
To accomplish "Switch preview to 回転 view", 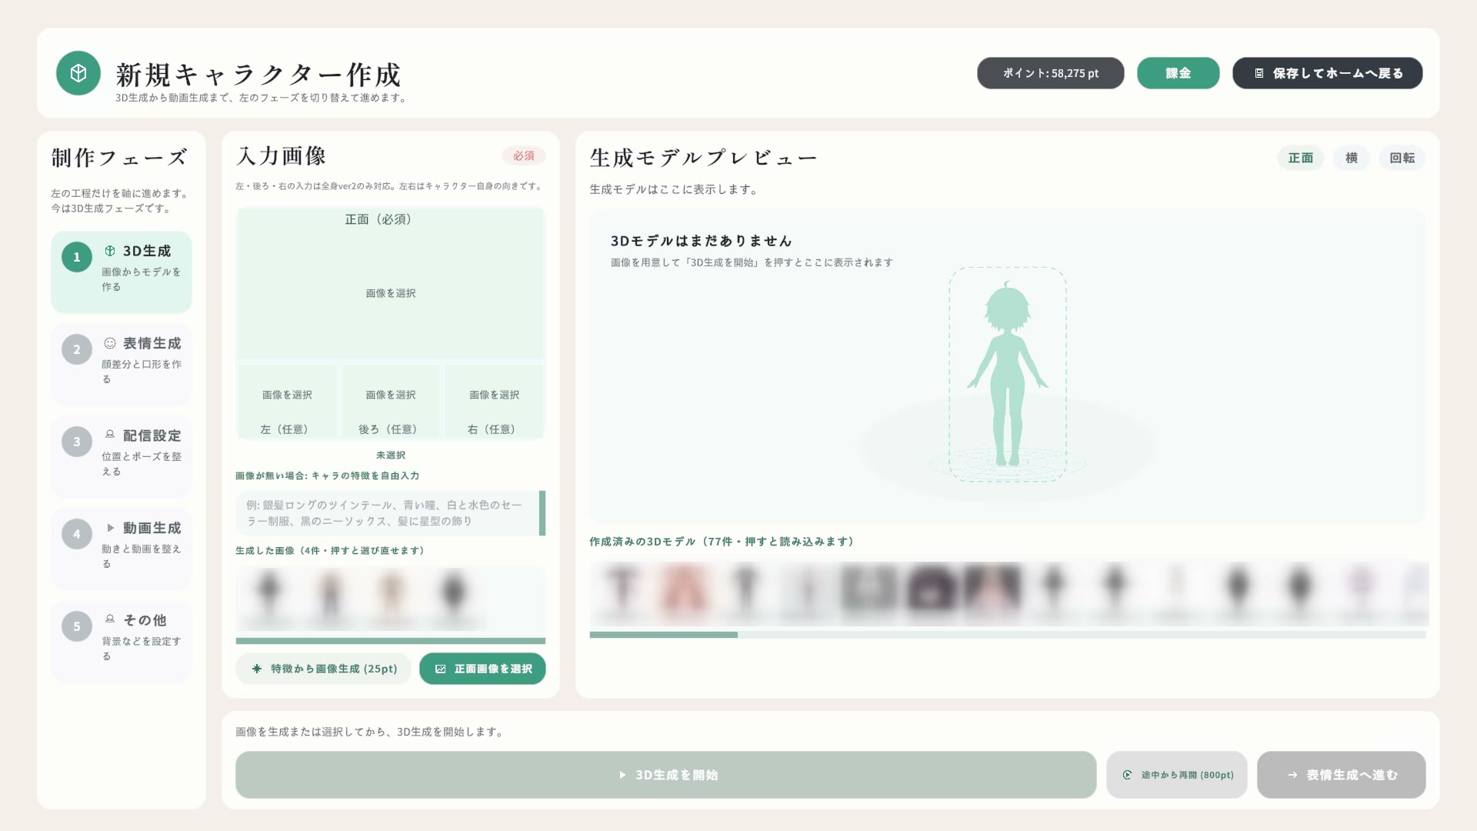I will click(1402, 158).
